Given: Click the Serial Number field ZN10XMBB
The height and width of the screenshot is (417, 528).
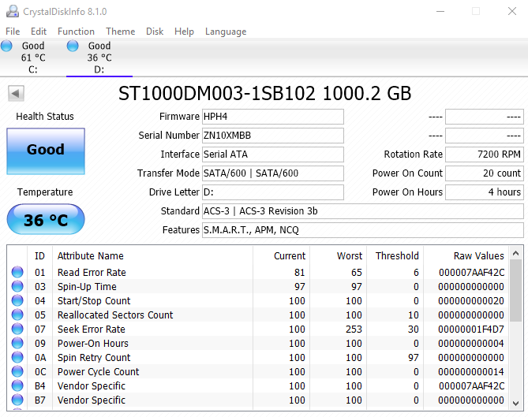Looking at the screenshot, I should click(273, 136).
